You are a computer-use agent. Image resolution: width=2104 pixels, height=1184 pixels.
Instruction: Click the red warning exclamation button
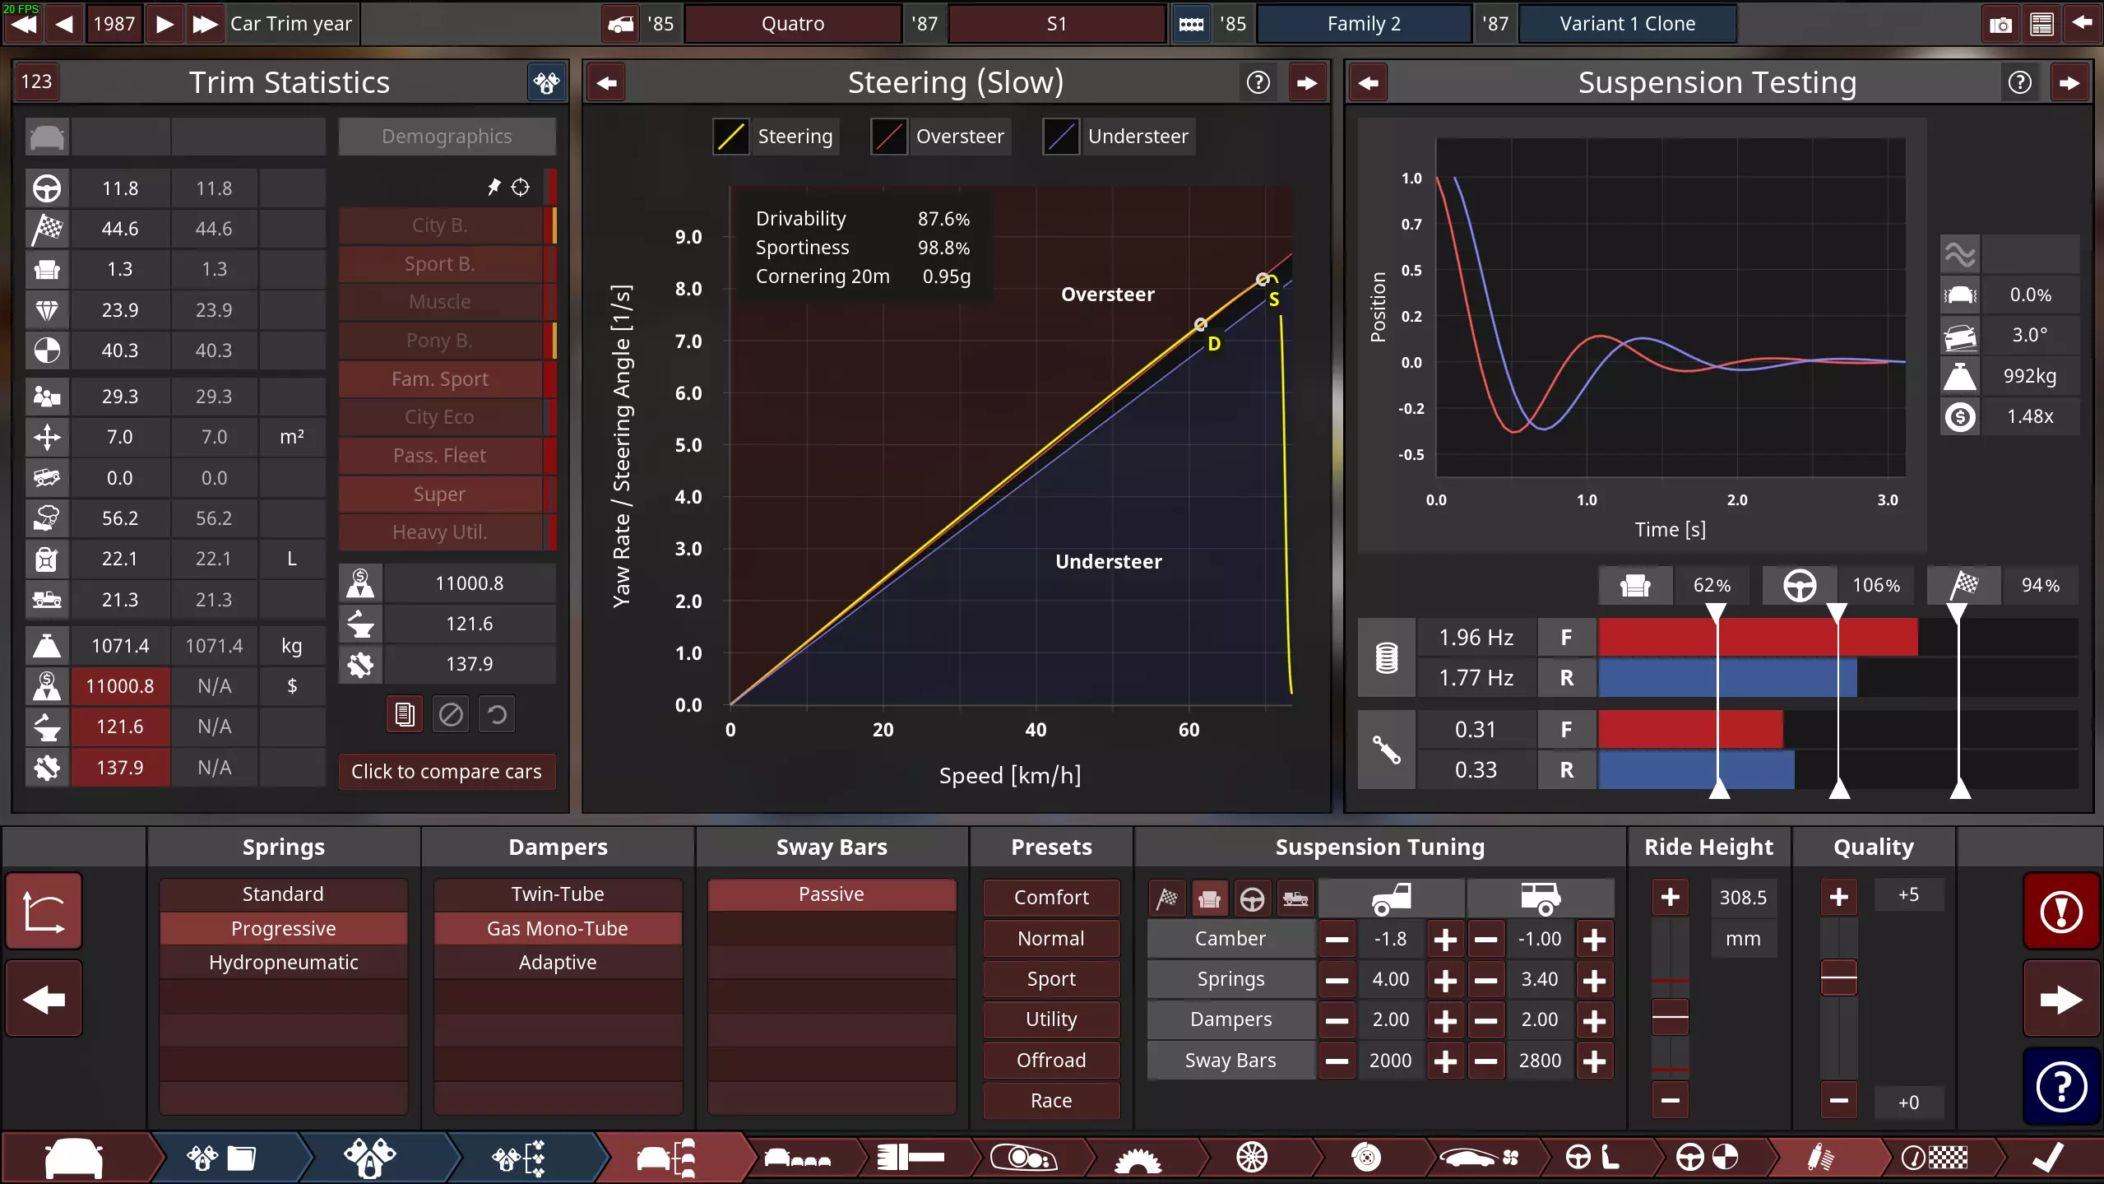(2060, 912)
